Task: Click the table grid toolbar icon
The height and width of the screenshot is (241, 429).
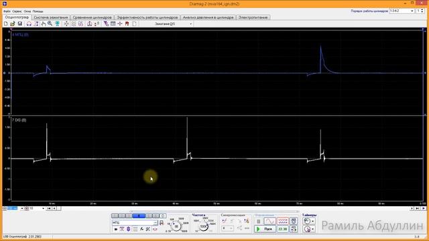Action: coord(113,24)
